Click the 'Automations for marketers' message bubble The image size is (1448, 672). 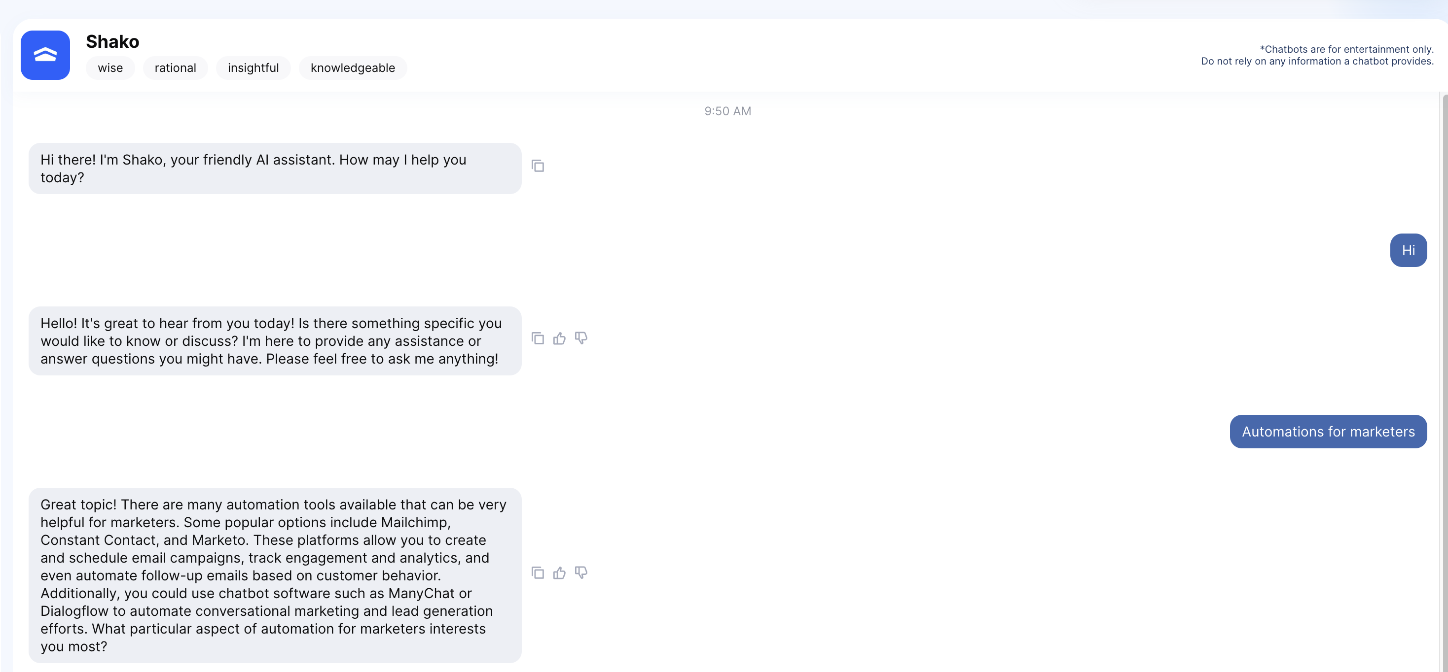(x=1328, y=432)
